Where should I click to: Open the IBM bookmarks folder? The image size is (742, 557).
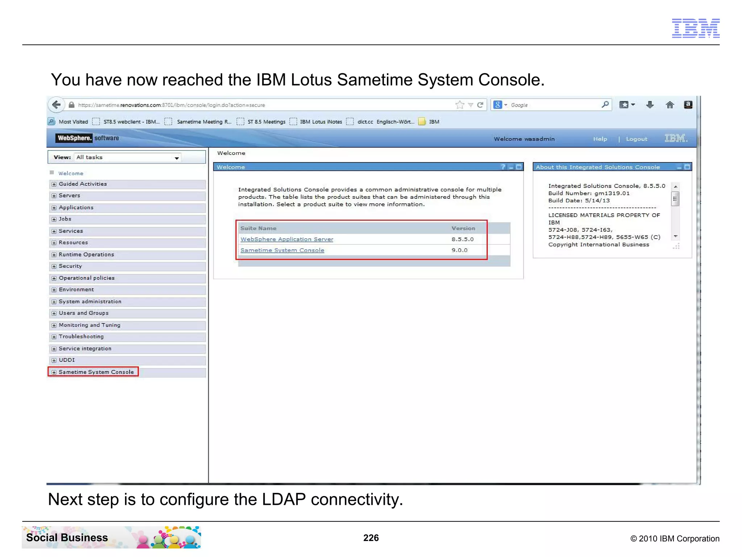point(429,121)
